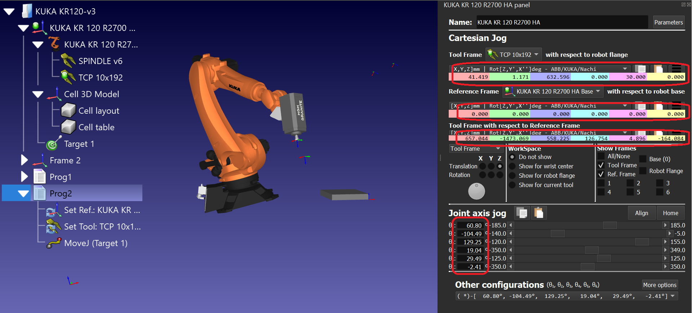Image resolution: width=692 pixels, height=313 pixels.
Task: Click the Parameters button
Action: pyautogui.click(x=668, y=22)
